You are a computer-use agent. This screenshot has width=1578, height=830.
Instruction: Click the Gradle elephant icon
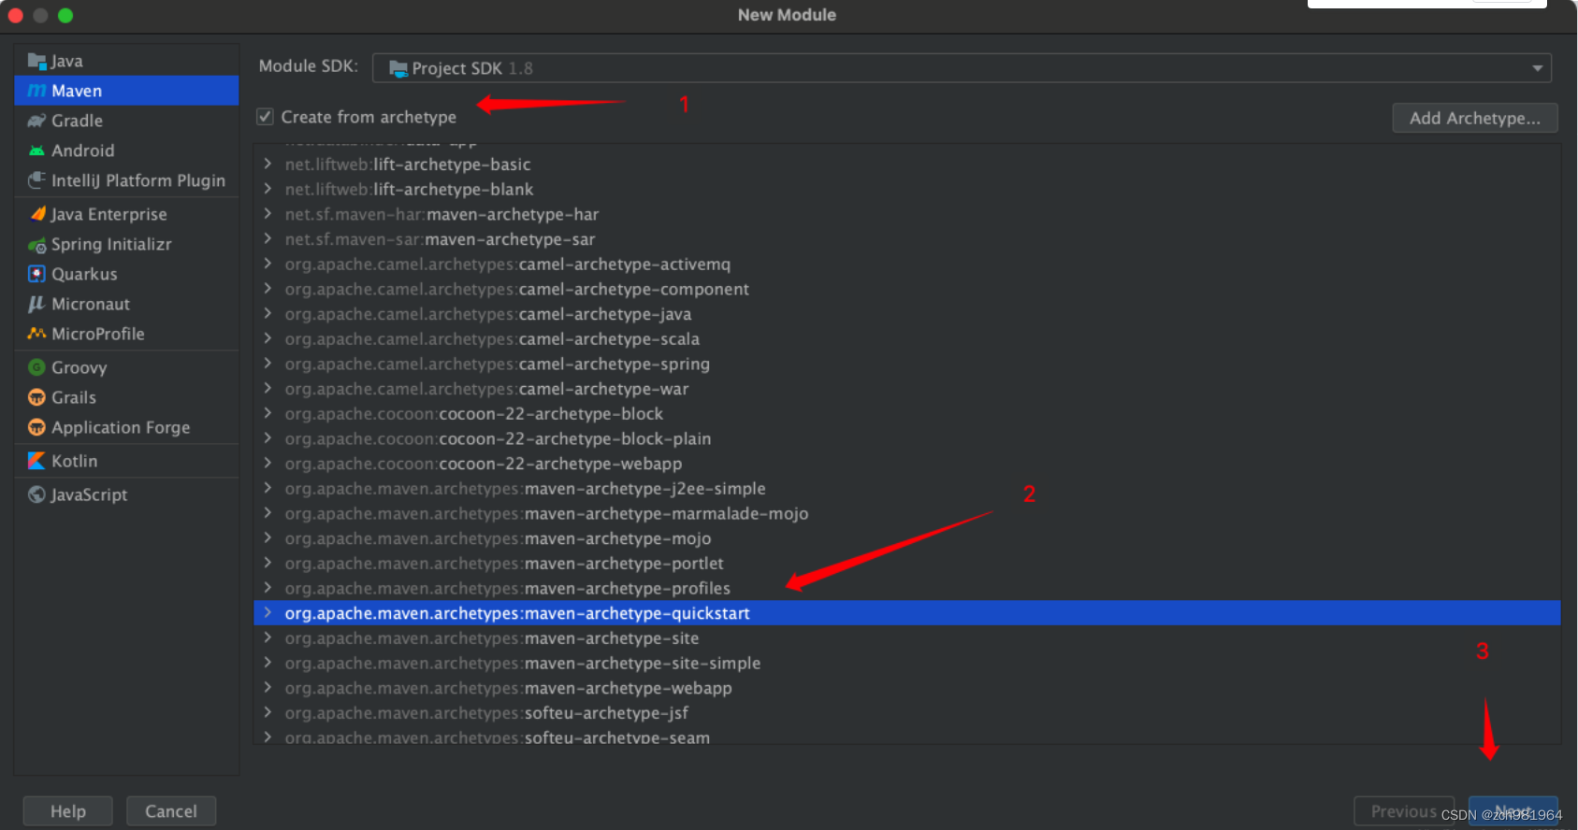click(x=36, y=121)
